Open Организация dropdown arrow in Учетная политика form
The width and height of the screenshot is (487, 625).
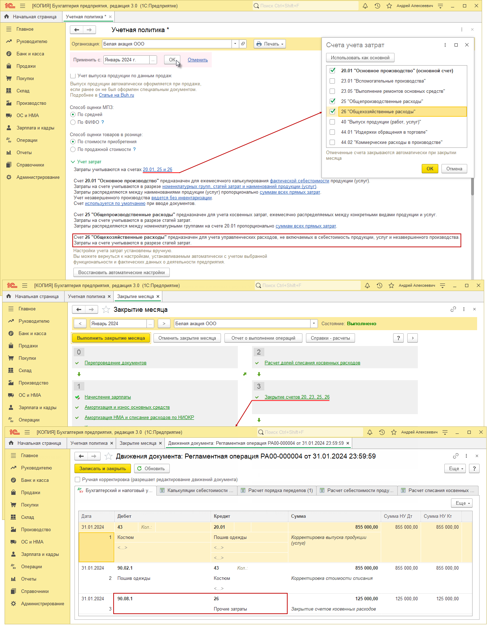tap(235, 44)
